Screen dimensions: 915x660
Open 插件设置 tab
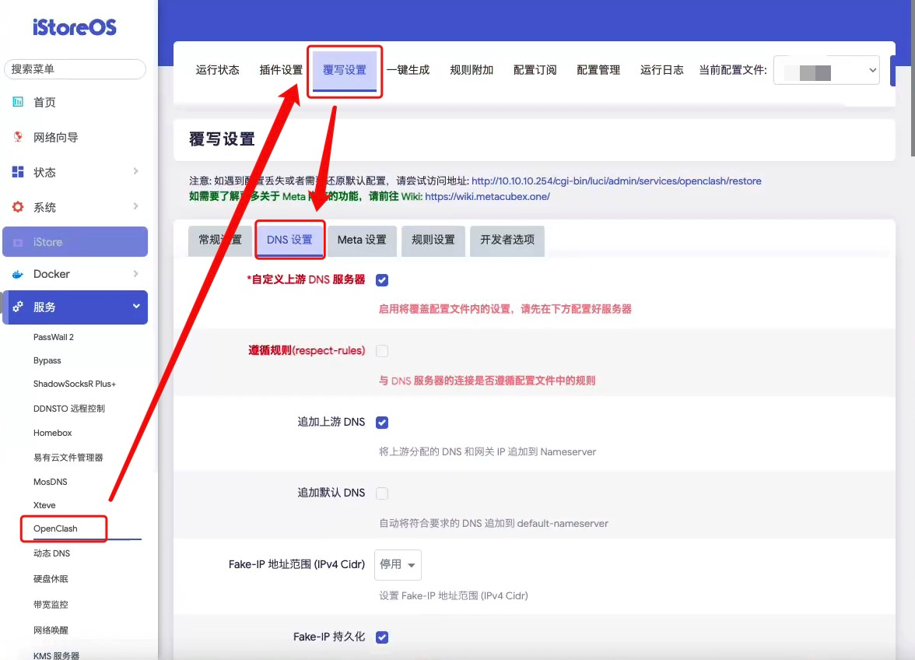pyautogui.click(x=282, y=70)
